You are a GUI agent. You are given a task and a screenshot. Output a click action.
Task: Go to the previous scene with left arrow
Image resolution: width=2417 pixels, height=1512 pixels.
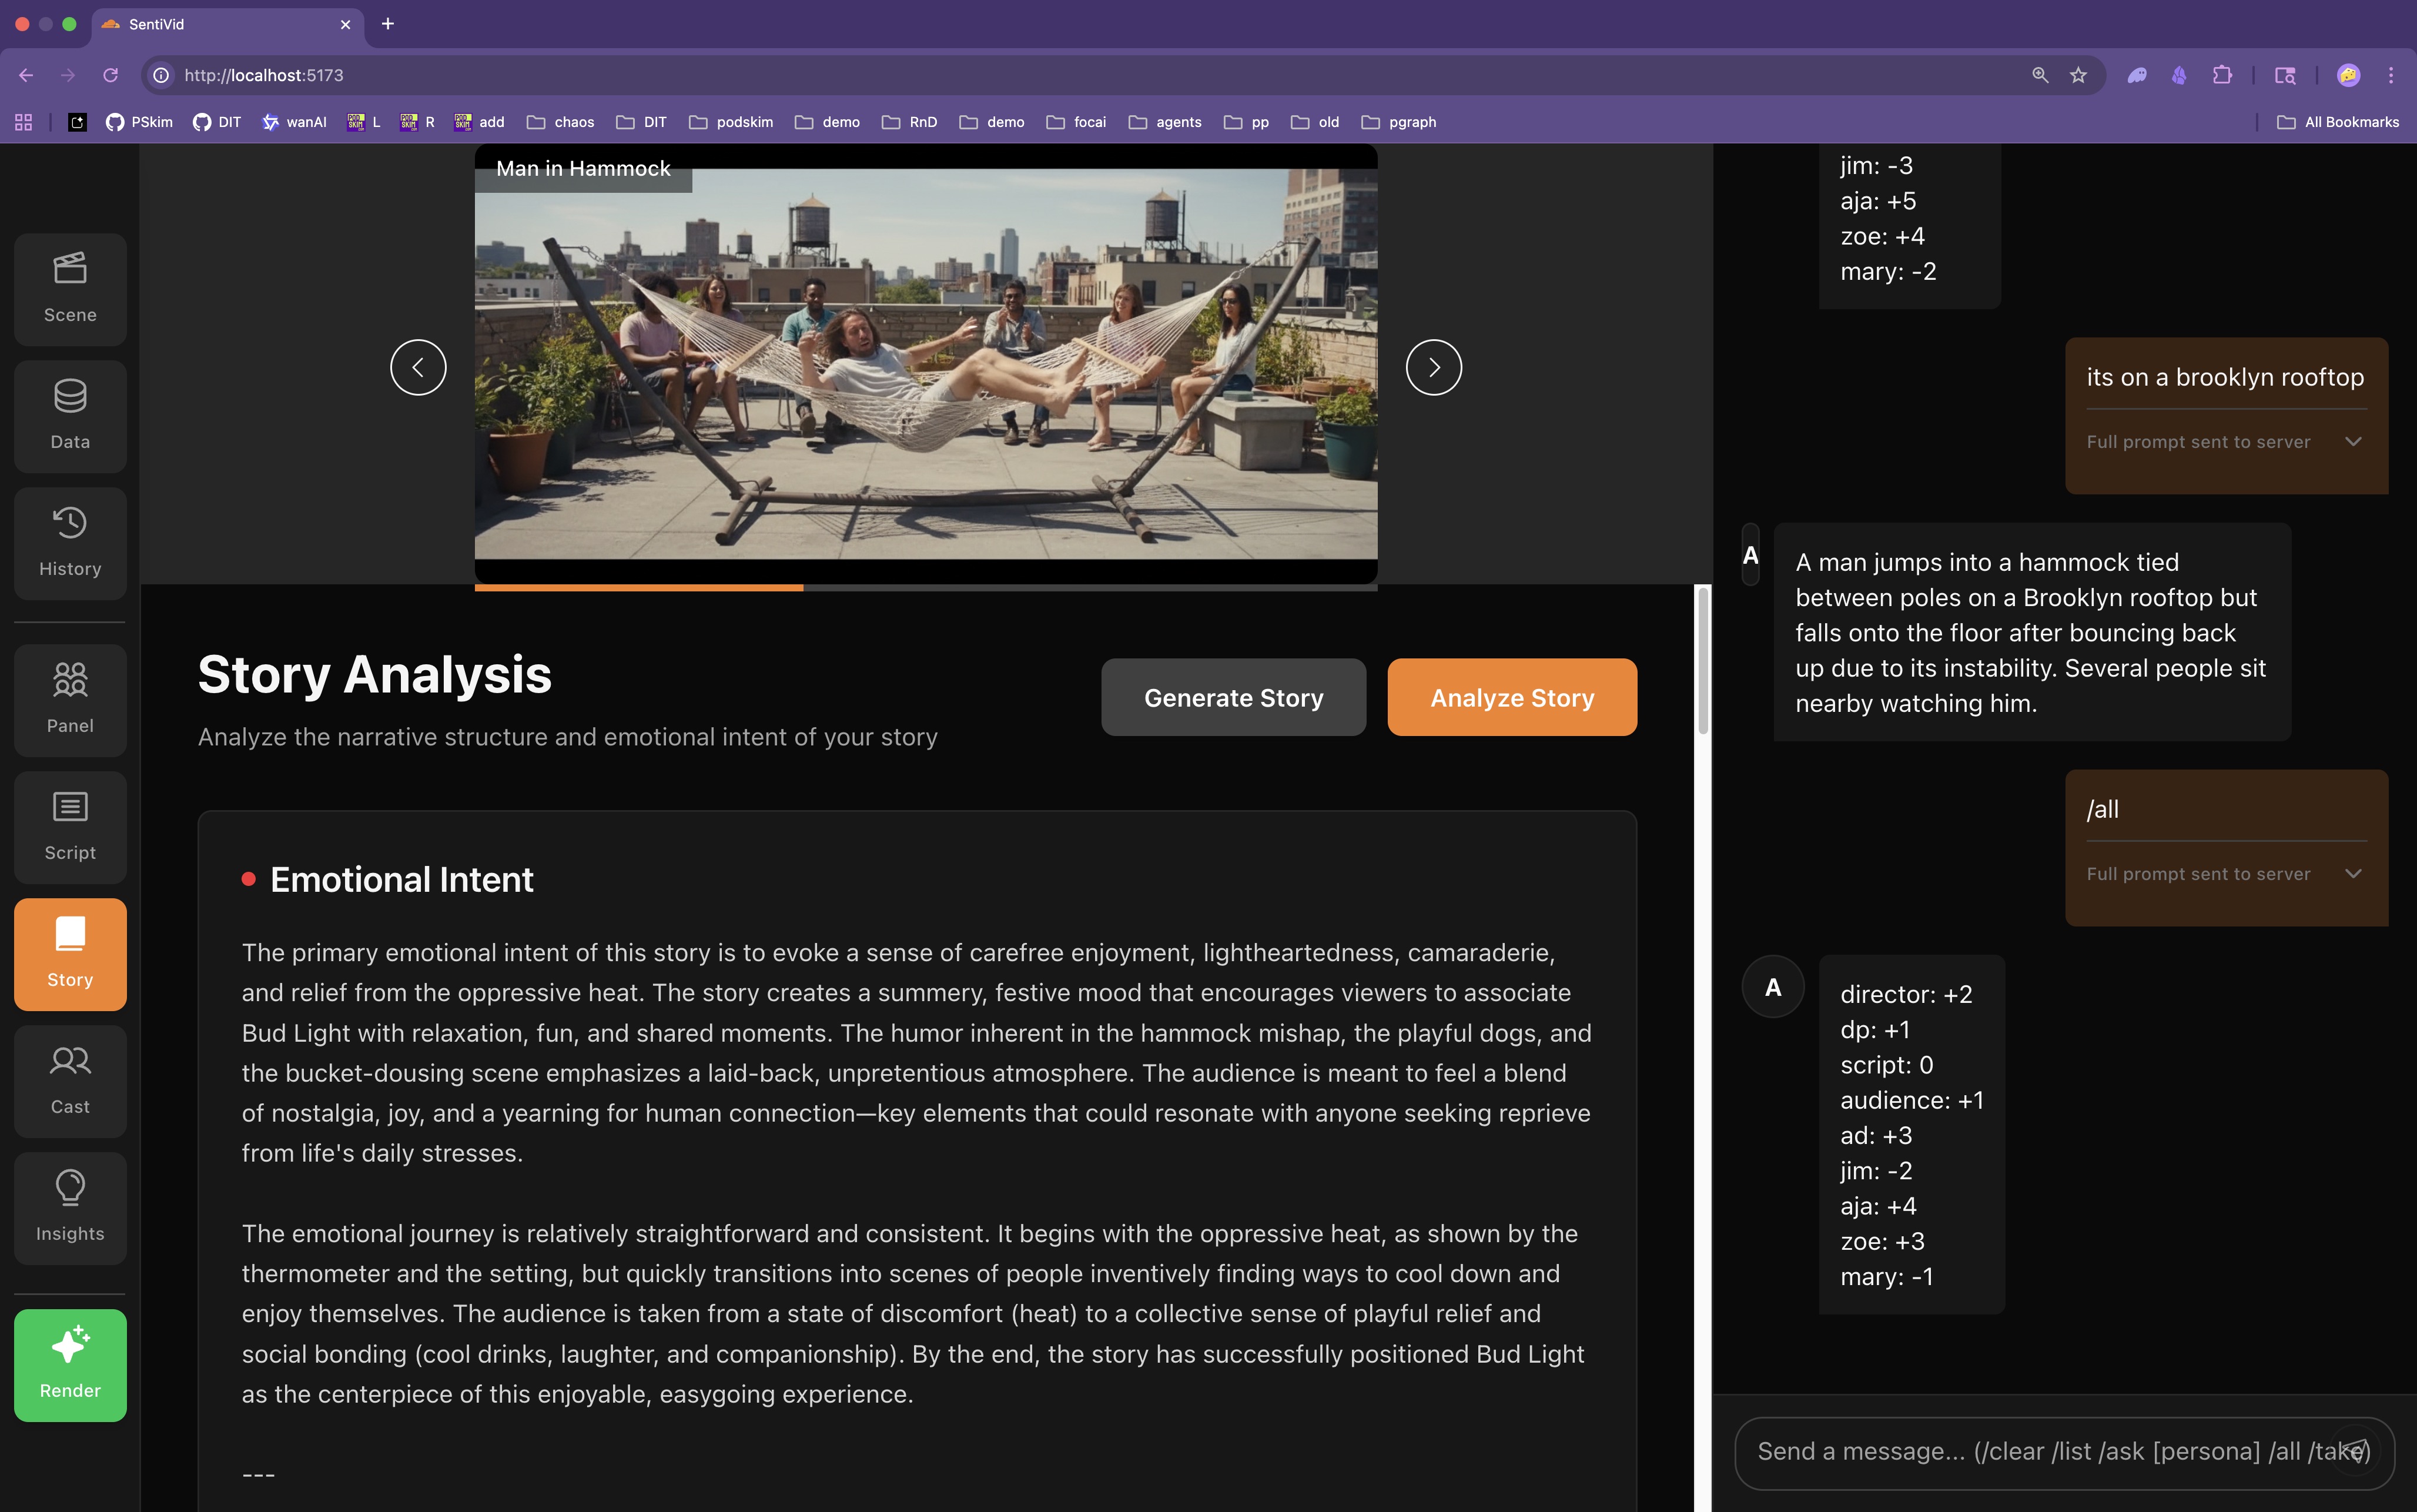(418, 367)
